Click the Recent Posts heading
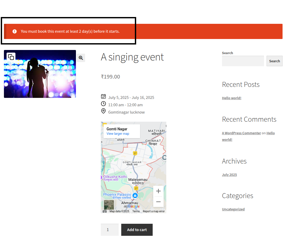The image size is (298, 246). click(241, 85)
